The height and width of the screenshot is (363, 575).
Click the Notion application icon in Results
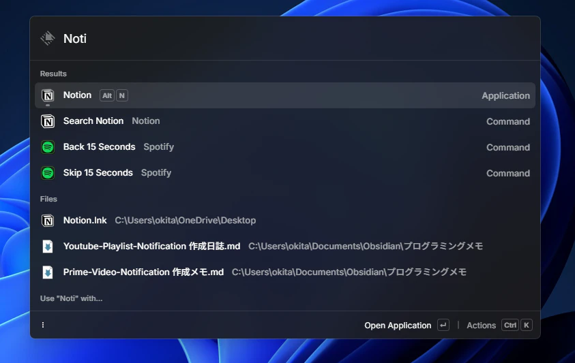[x=48, y=95]
